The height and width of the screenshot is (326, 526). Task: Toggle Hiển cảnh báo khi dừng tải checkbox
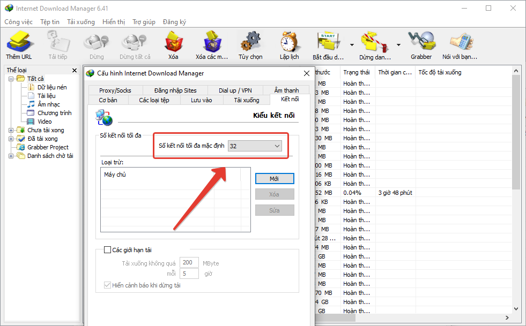point(107,285)
